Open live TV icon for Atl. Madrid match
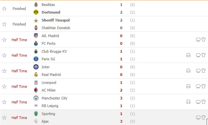The height and width of the screenshot is (125, 208). point(198,40)
